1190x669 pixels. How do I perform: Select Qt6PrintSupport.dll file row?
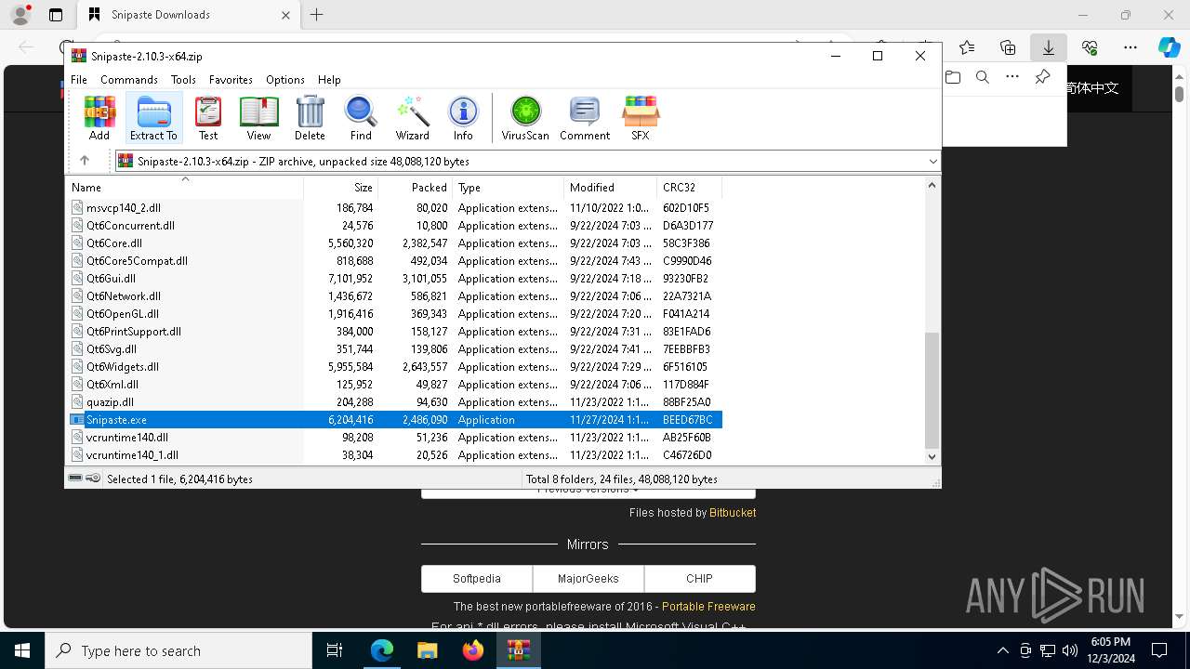coord(394,332)
